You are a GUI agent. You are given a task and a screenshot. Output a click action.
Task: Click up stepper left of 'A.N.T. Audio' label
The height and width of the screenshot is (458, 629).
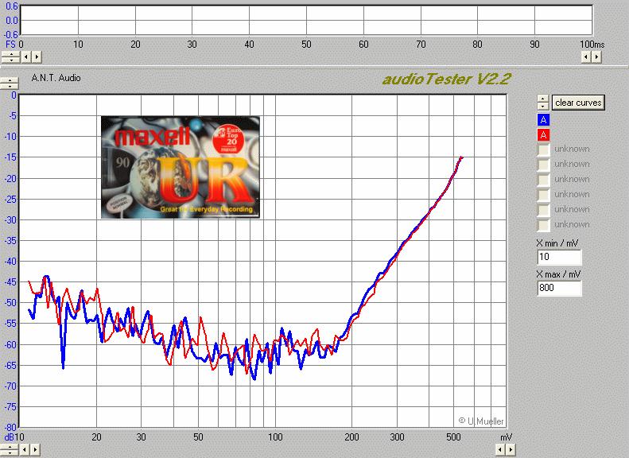point(10,80)
